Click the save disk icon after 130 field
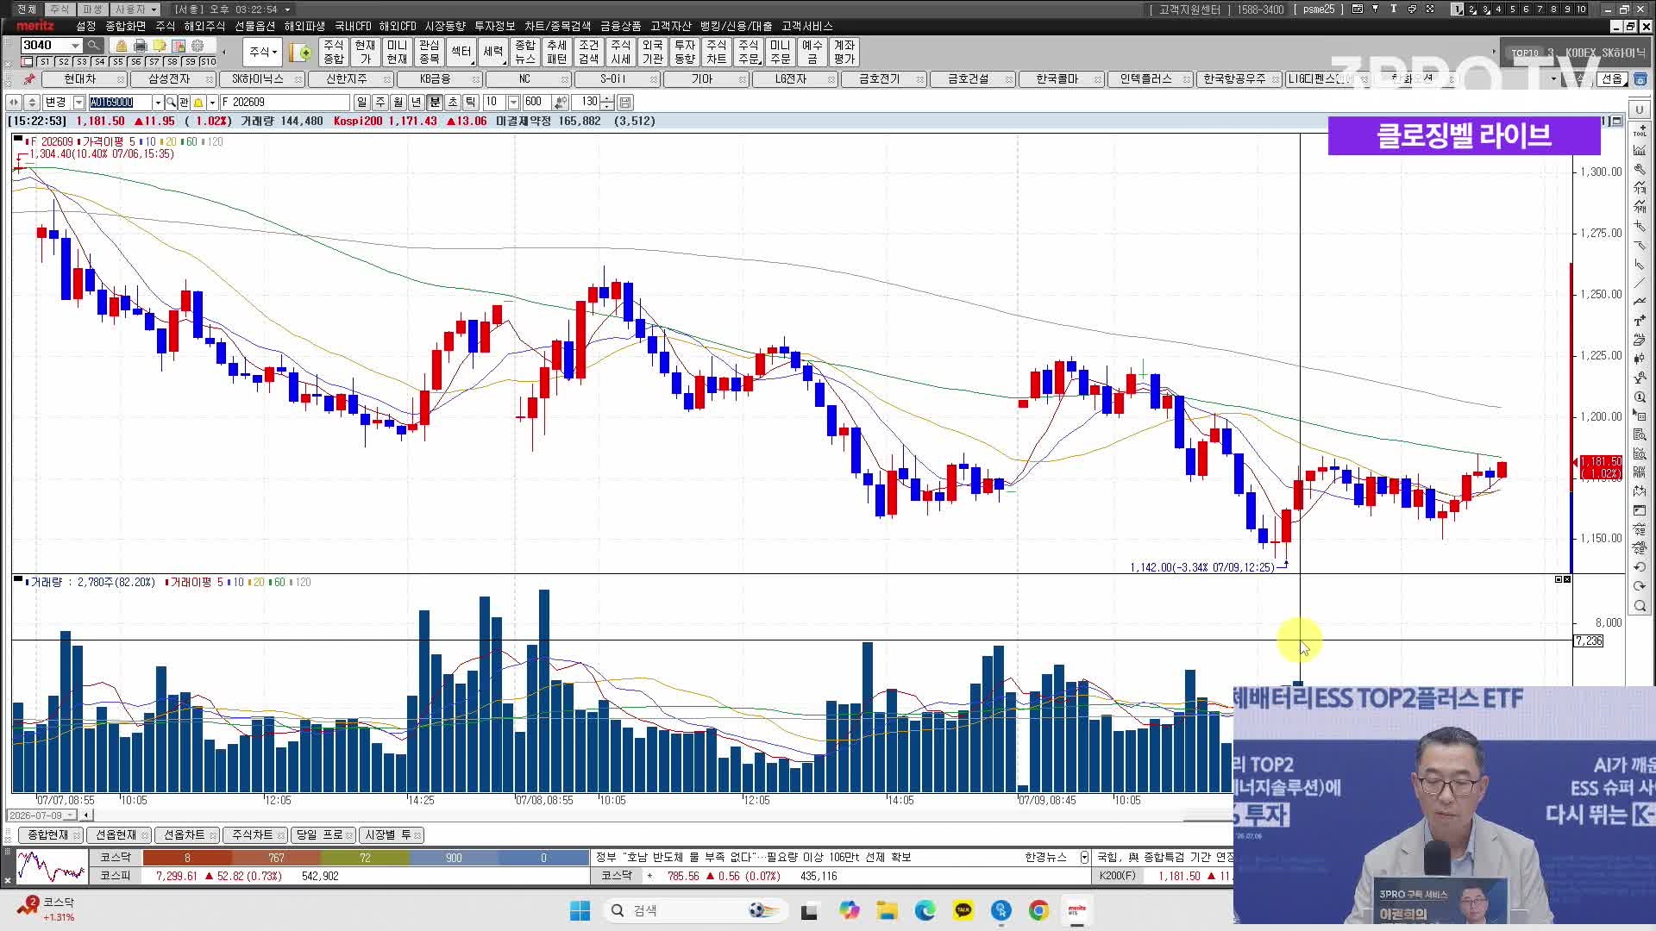1656x931 pixels. pos(625,103)
